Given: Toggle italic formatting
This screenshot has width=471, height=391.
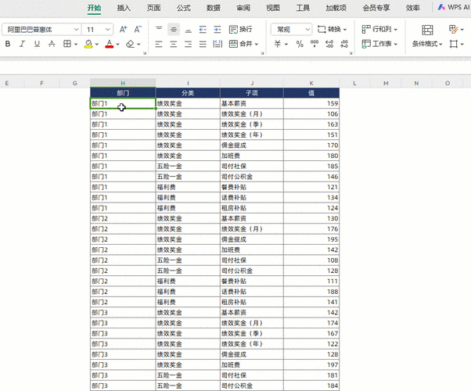Looking at the screenshot, I should 22,44.
